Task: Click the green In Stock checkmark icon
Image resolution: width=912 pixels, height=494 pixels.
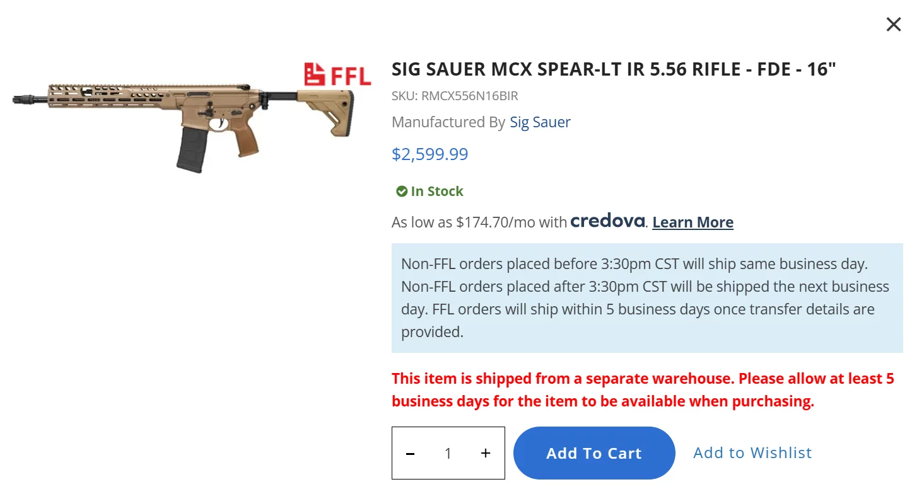Action: (401, 192)
